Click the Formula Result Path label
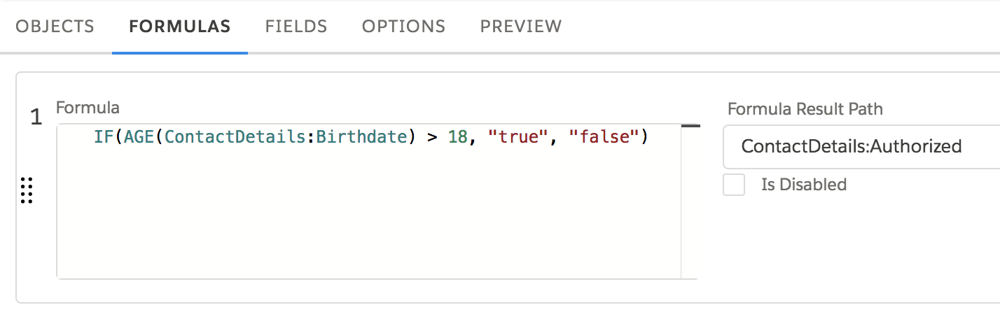1000x319 pixels. [x=805, y=109]
